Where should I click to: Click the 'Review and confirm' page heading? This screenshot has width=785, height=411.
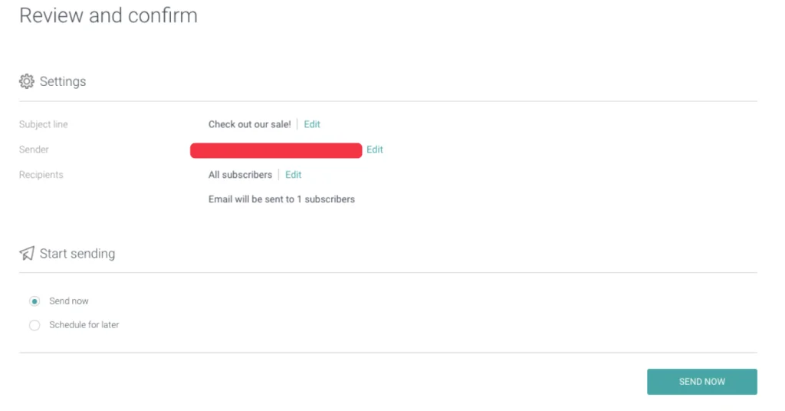point(108,15)
